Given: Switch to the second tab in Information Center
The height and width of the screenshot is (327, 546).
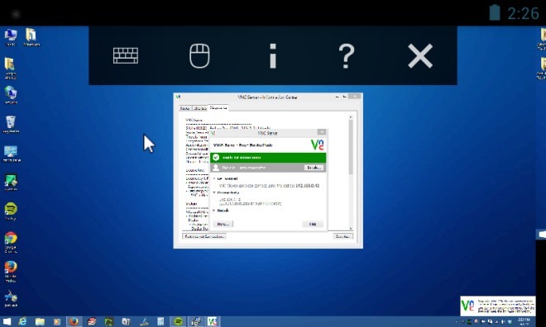Looking at the screenshot, I should click(199, 108).
